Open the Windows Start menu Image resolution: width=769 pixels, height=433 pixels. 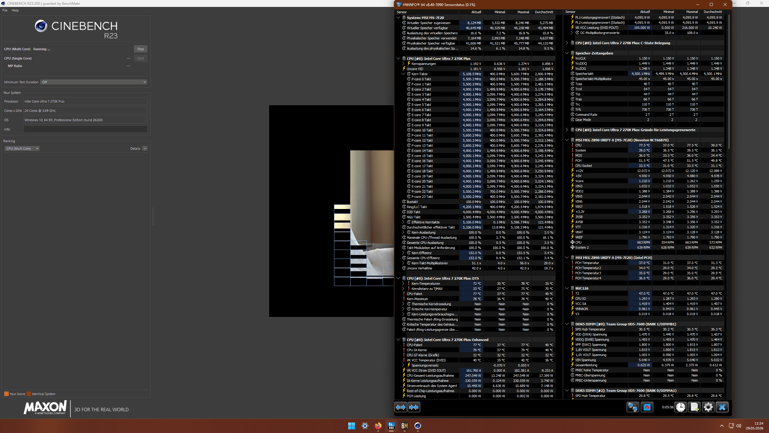351,426
